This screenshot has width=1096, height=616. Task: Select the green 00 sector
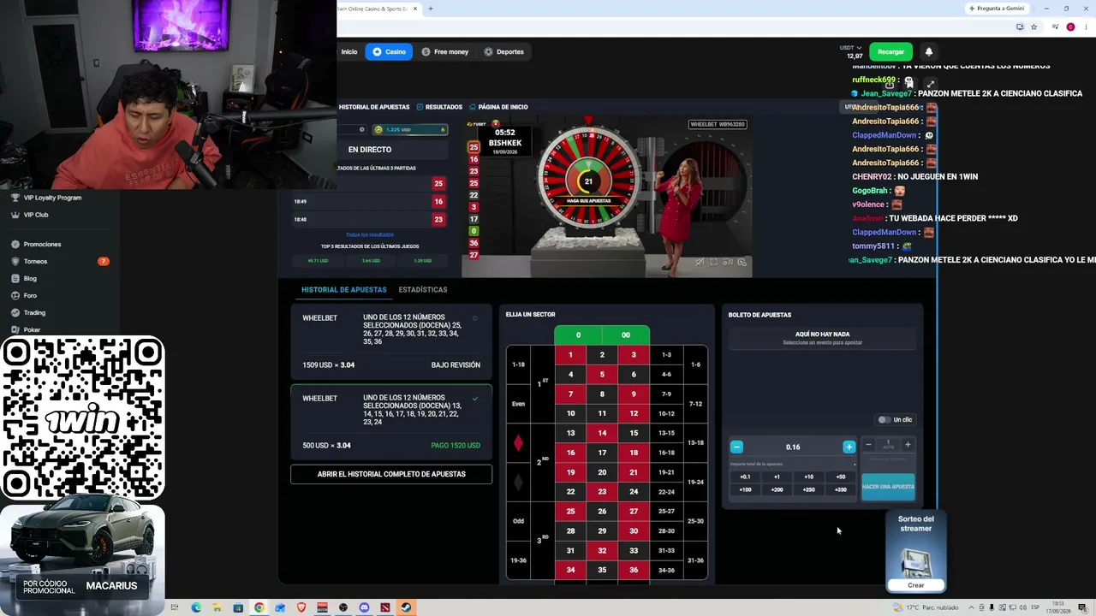626,335
